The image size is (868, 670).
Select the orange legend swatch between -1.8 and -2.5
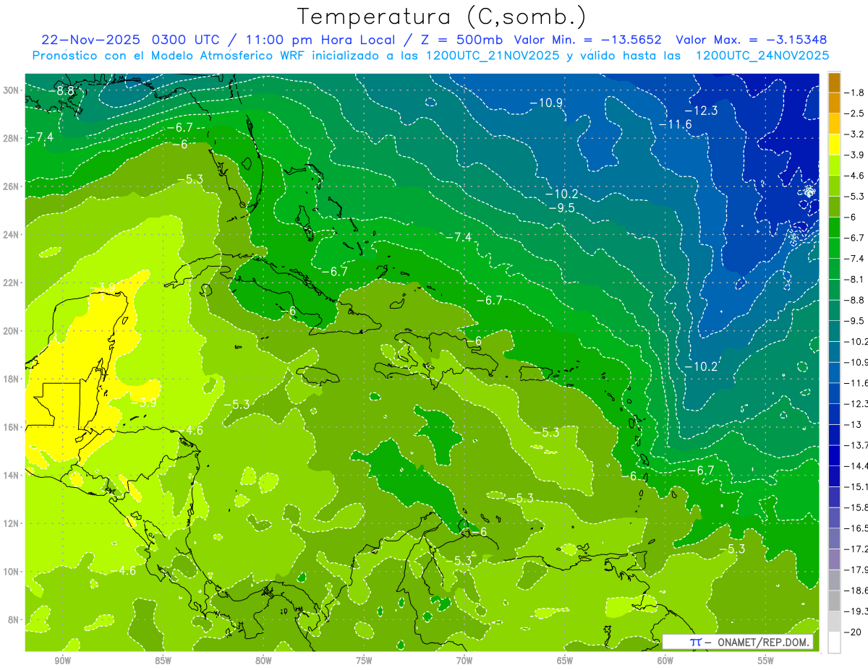pyautogui.click(x=834, y=103)
